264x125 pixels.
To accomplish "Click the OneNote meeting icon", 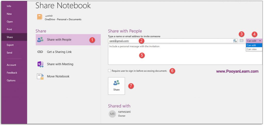I will 40,64.
